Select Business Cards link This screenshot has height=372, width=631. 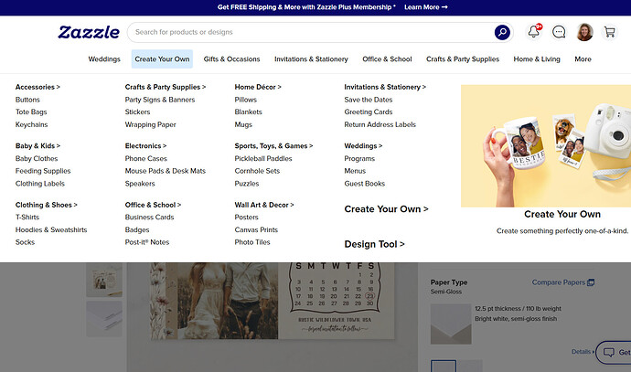tap(149, 218)
